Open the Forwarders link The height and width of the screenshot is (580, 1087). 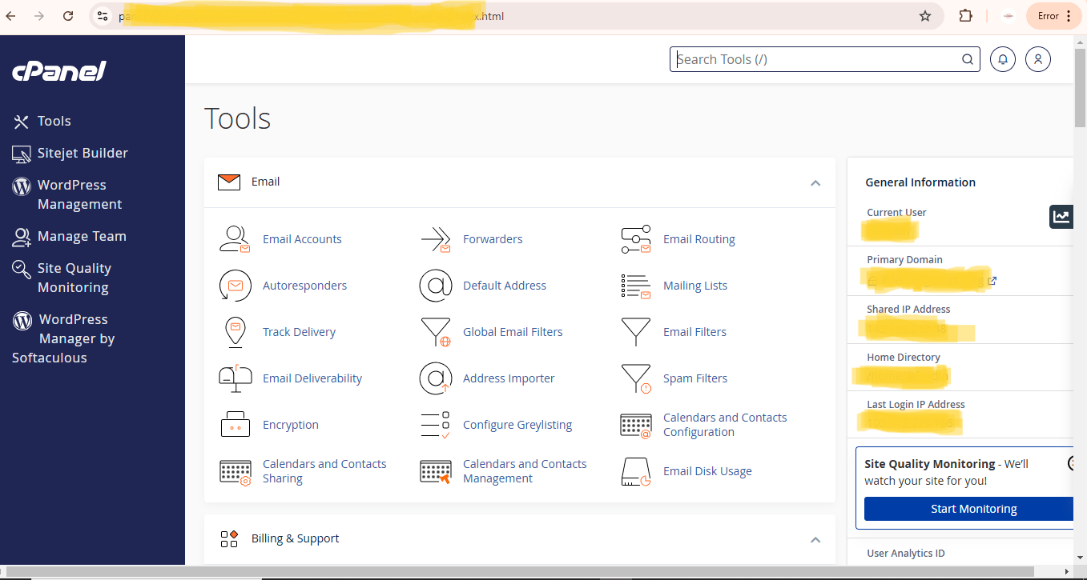493,239
